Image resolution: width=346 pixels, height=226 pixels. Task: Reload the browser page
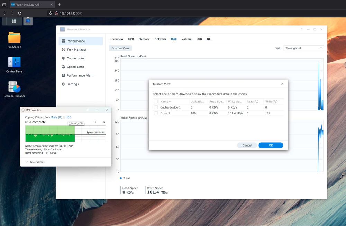coord(20,13)
